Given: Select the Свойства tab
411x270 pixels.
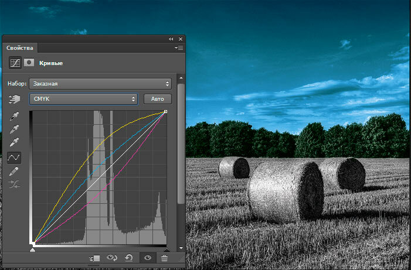Looking at the screenshot, I should (20, 48).
